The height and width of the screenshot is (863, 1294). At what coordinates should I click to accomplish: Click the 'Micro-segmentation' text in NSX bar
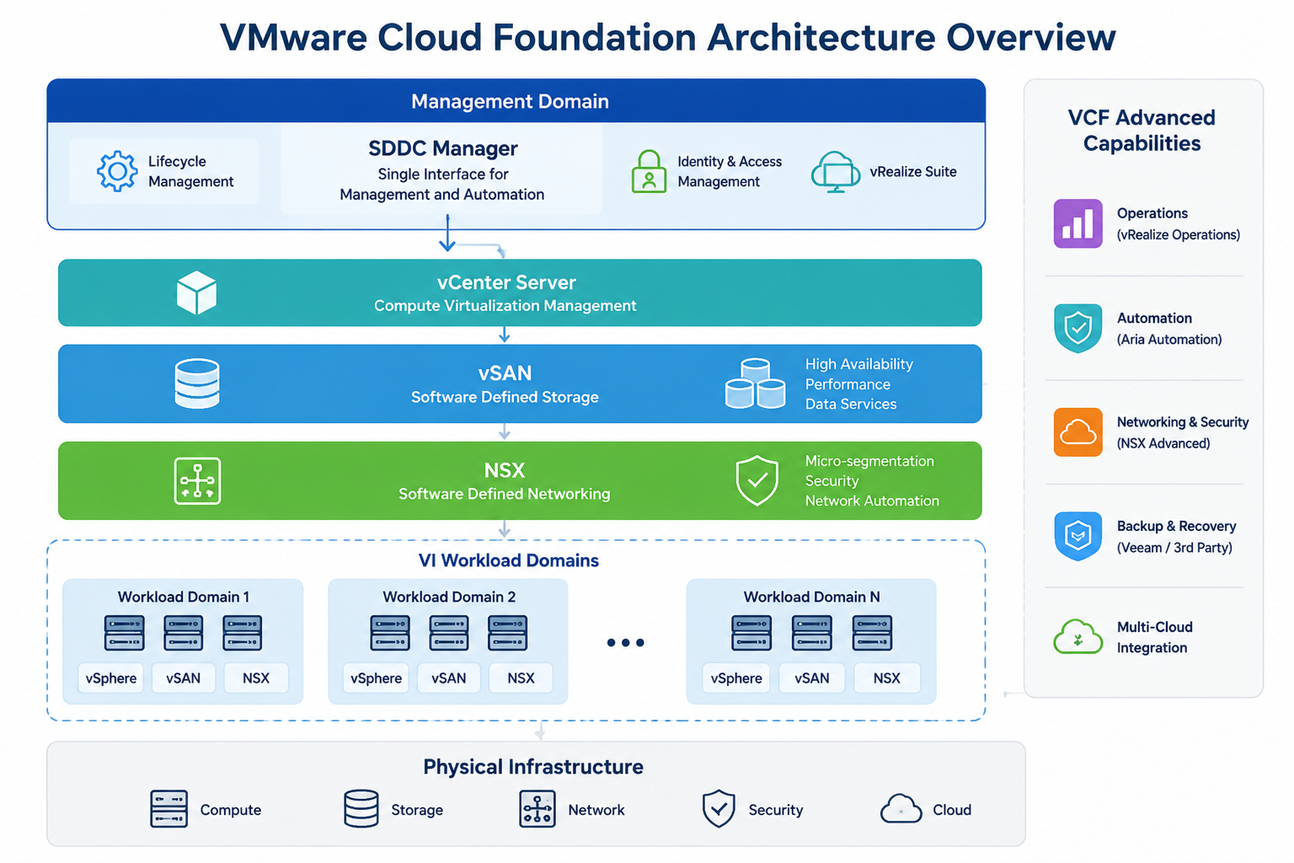pos(869,461)
